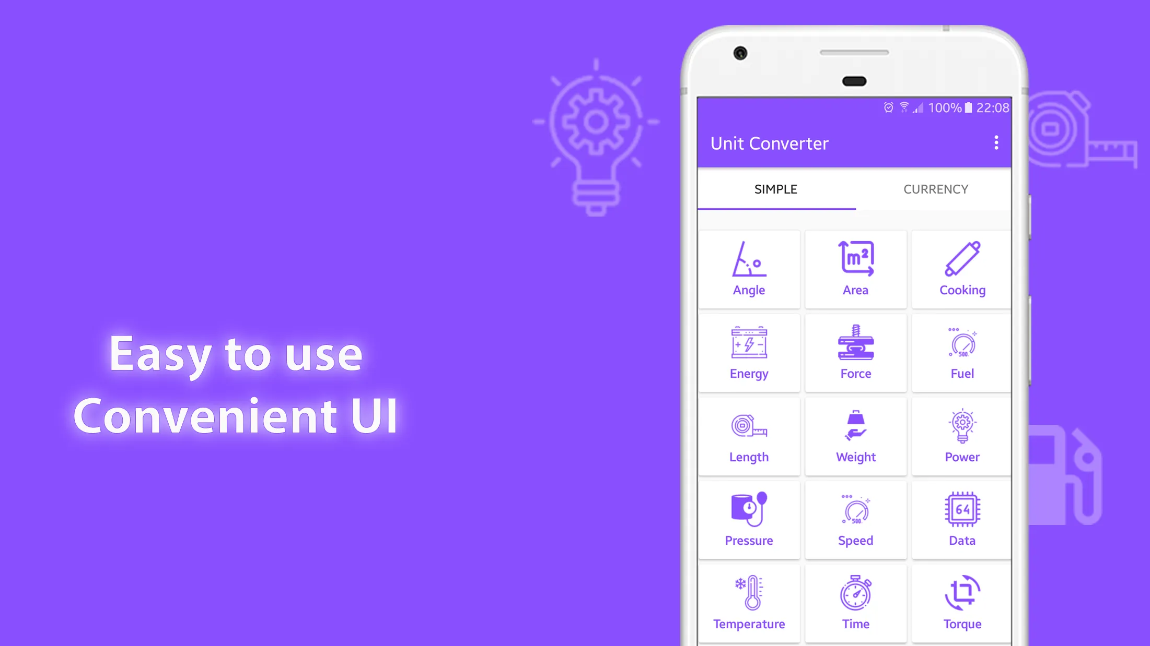This screenshot has width=1150, height=646.
Task: Open the Torque converter
Action: 962,601
